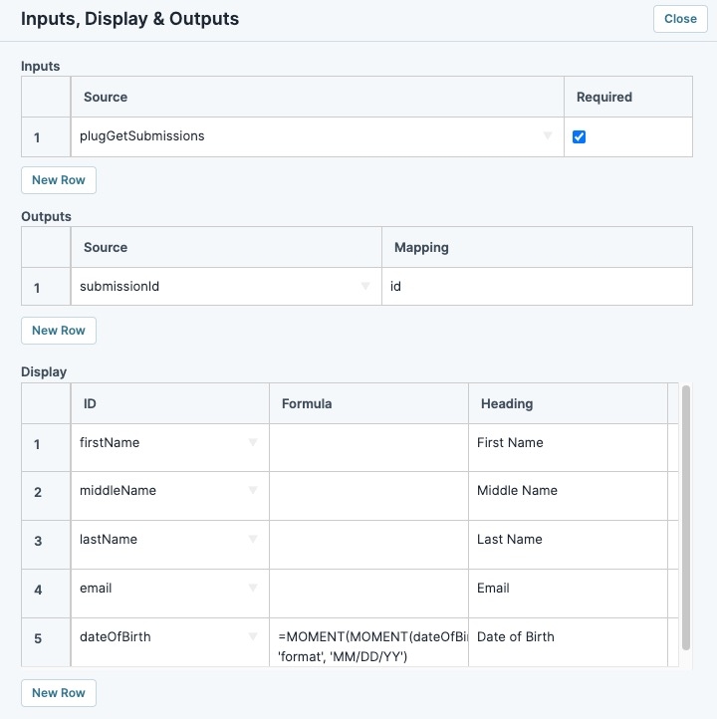Screen dimensions: 717x719
Task: Open the submissionId source dropdown
Action: (365, 286)
